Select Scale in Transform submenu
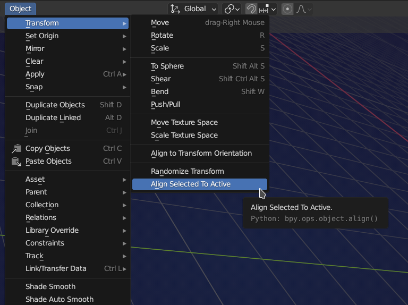This screenshot has width=408, height=305. 200,48
